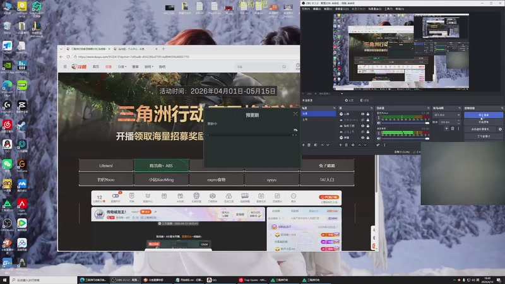Move scene up with arrow icon
Image resolution: width=505 pixels, height=284 pixels.
click(x=322, y=145)
